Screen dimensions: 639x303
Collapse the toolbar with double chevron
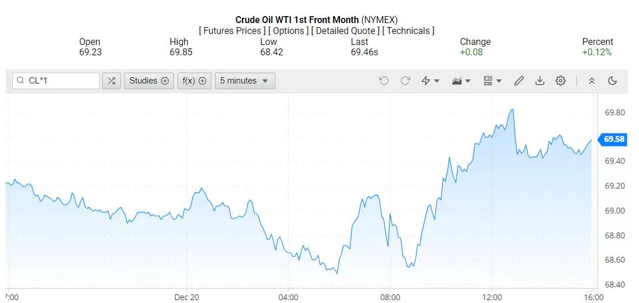click(x=591, y=81)
